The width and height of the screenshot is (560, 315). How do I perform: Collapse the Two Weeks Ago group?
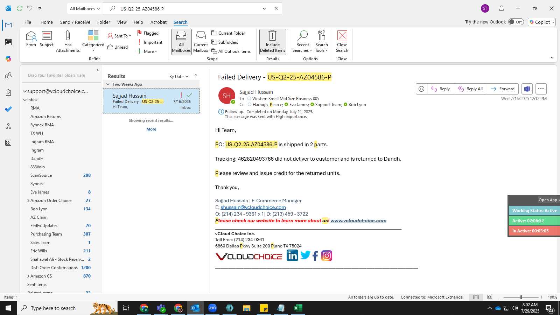point(108,84)
